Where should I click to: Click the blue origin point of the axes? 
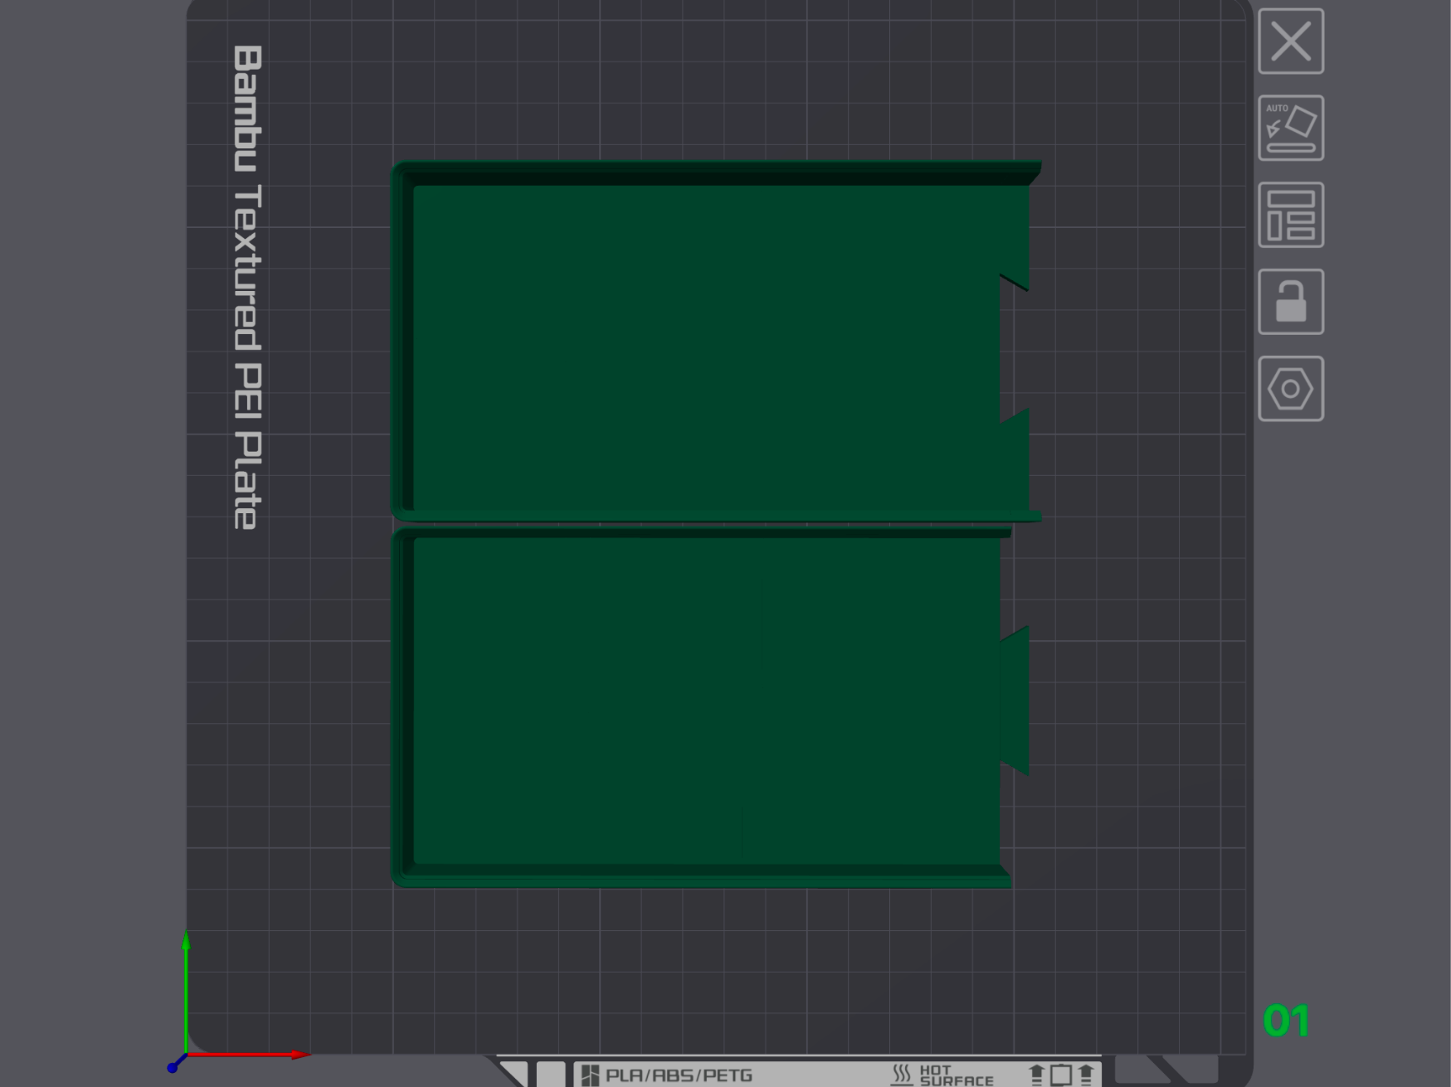(173, 1067)
